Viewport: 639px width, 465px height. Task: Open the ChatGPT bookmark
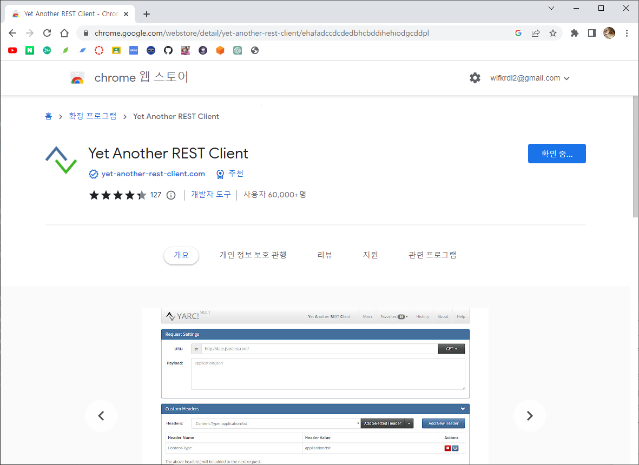tap(238, 50)
